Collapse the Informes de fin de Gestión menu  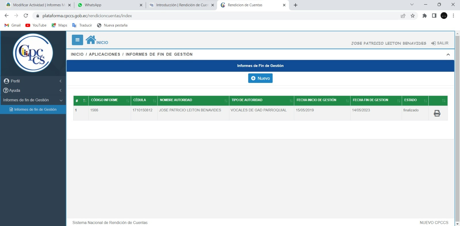[33, 100]
